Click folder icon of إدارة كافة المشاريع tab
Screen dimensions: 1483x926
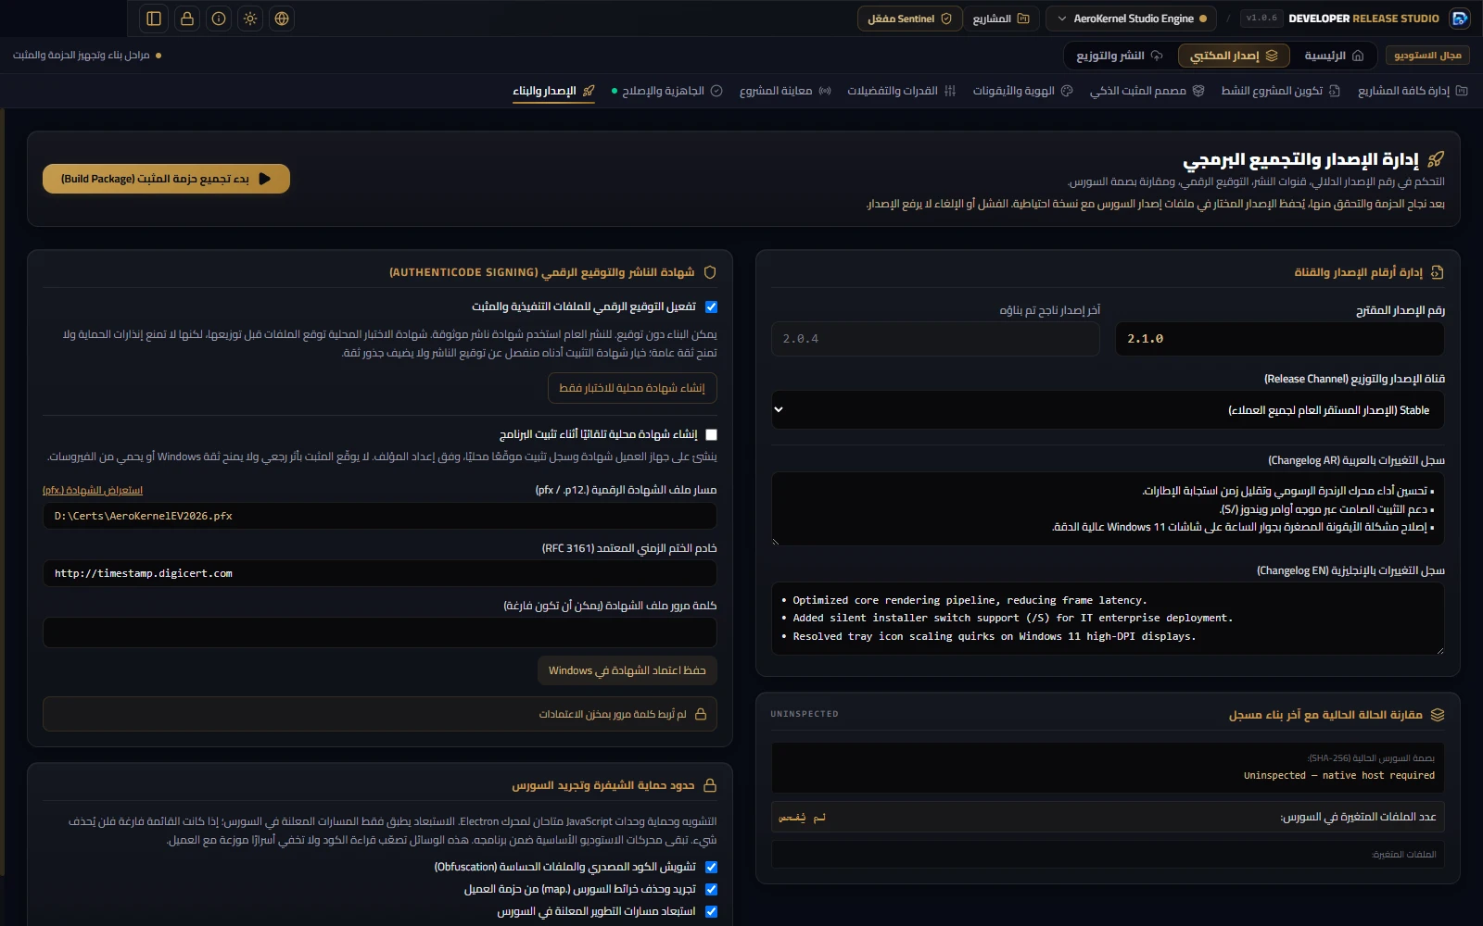tap(1462, 91)
